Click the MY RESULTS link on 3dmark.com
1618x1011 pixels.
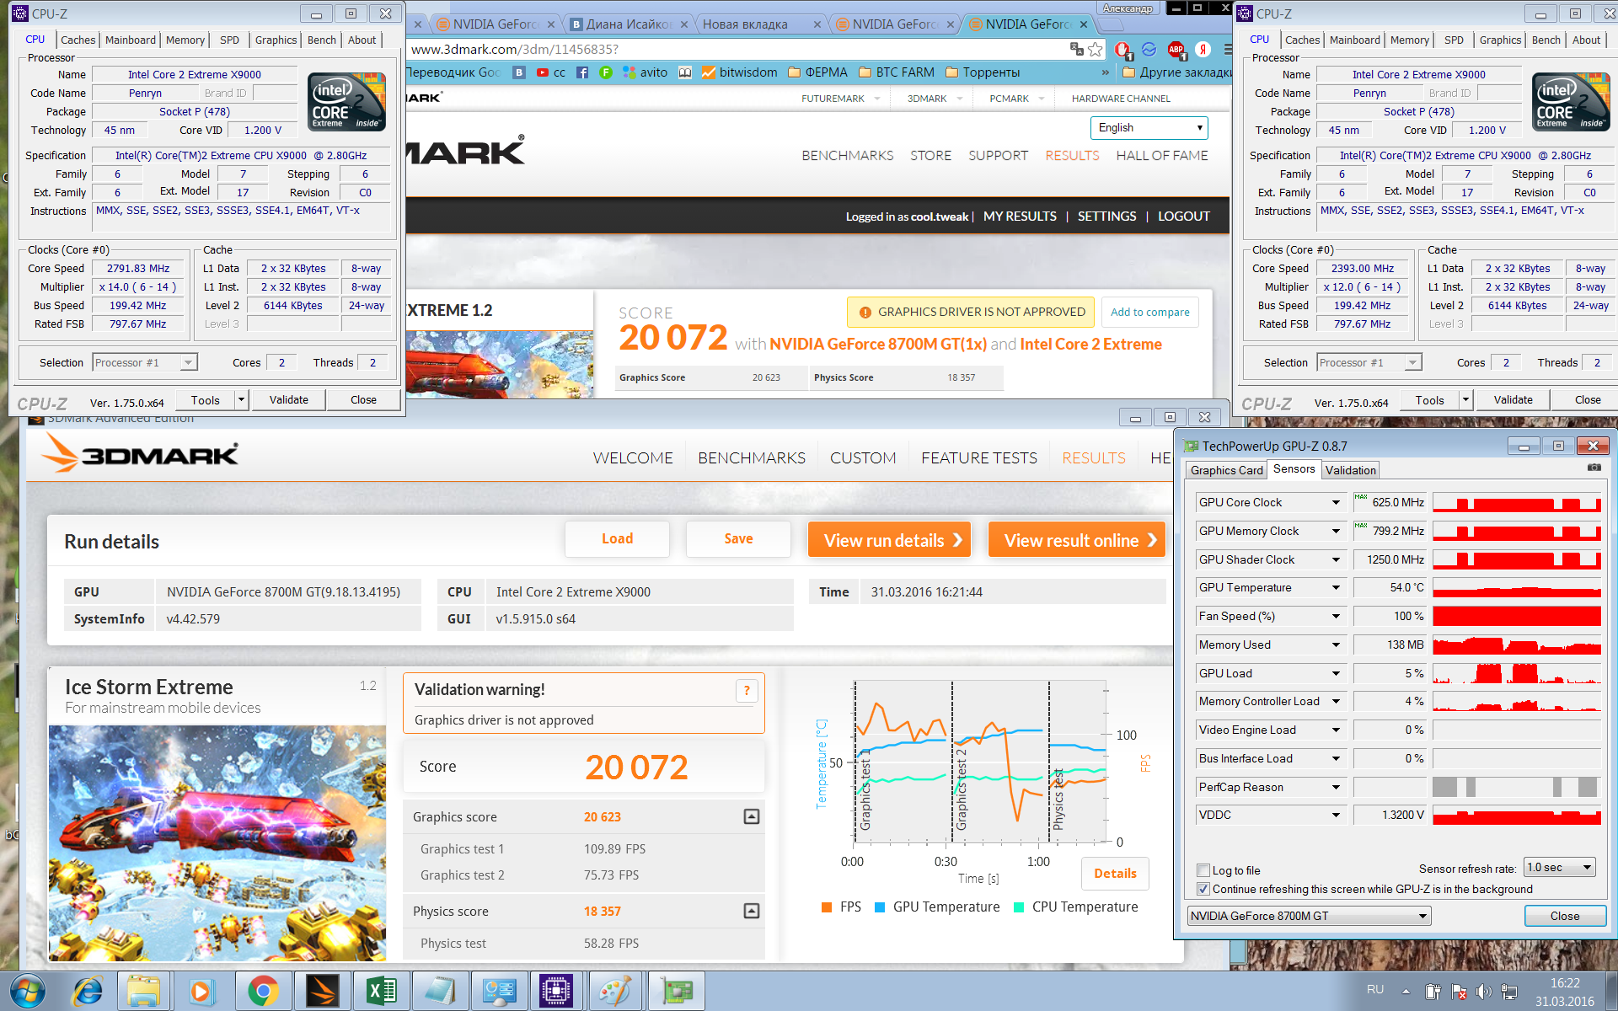pyautogui.click(x=1020, y=217)
